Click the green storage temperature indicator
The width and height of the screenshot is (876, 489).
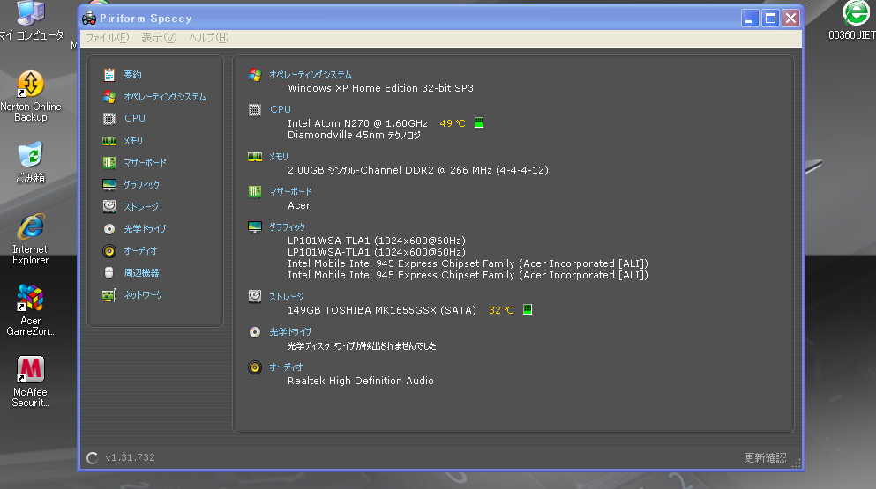click(528, 309)
